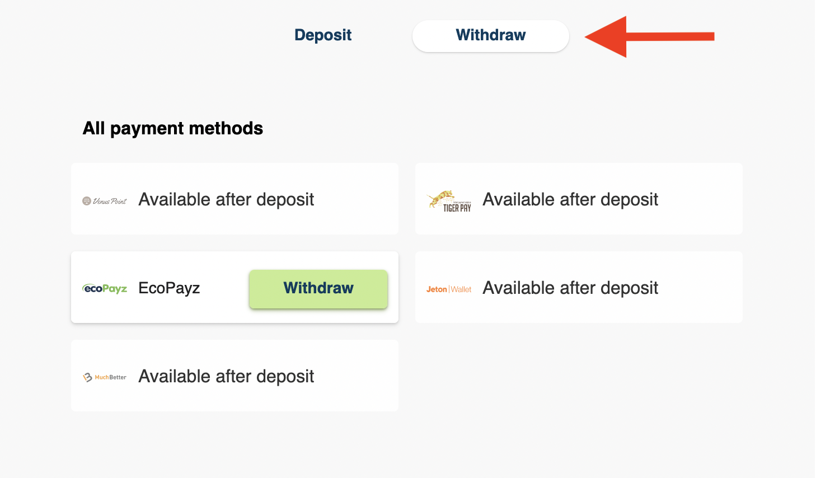
Task: Click Available after deposit beside Venus Point
Action: (x=226, y=200)
